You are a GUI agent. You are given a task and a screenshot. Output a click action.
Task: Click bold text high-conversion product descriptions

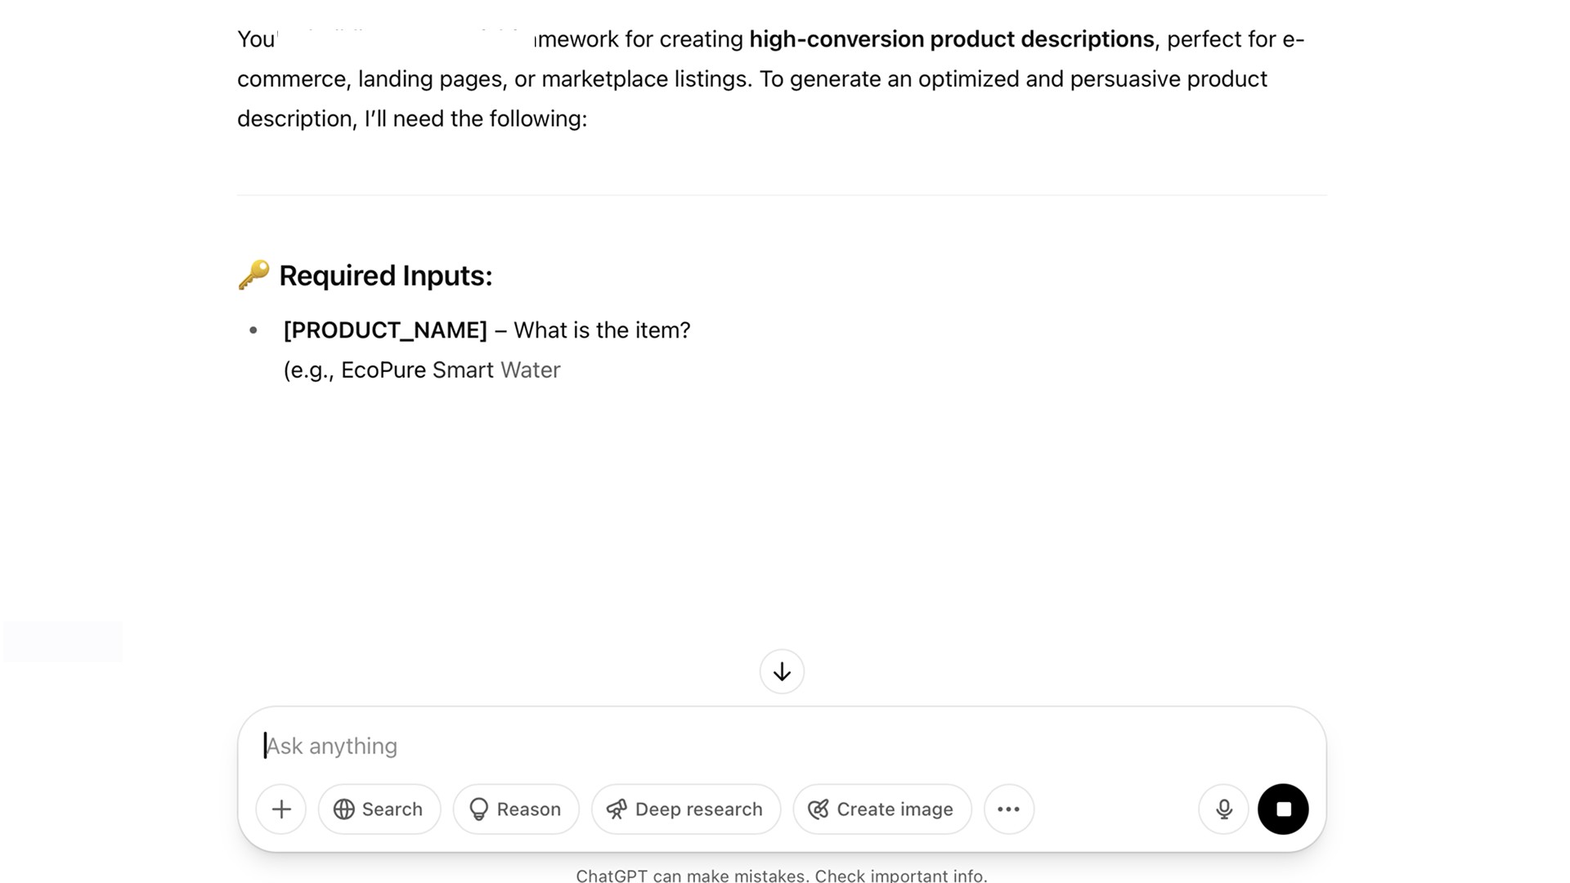[x=952, y=39]
